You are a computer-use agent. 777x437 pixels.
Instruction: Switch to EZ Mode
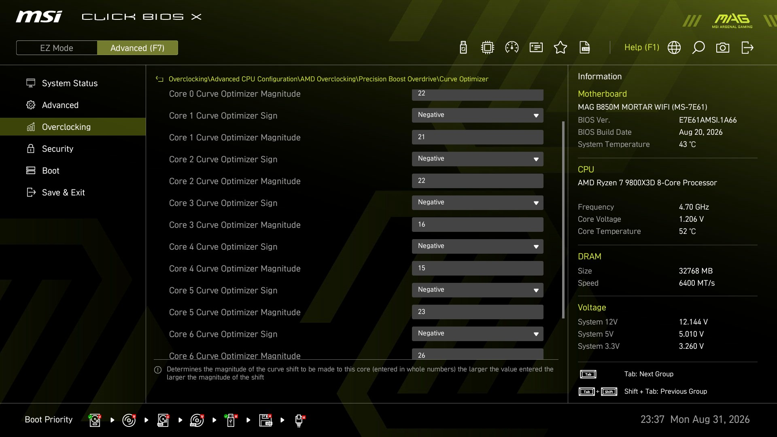click(x=57, y=48)
